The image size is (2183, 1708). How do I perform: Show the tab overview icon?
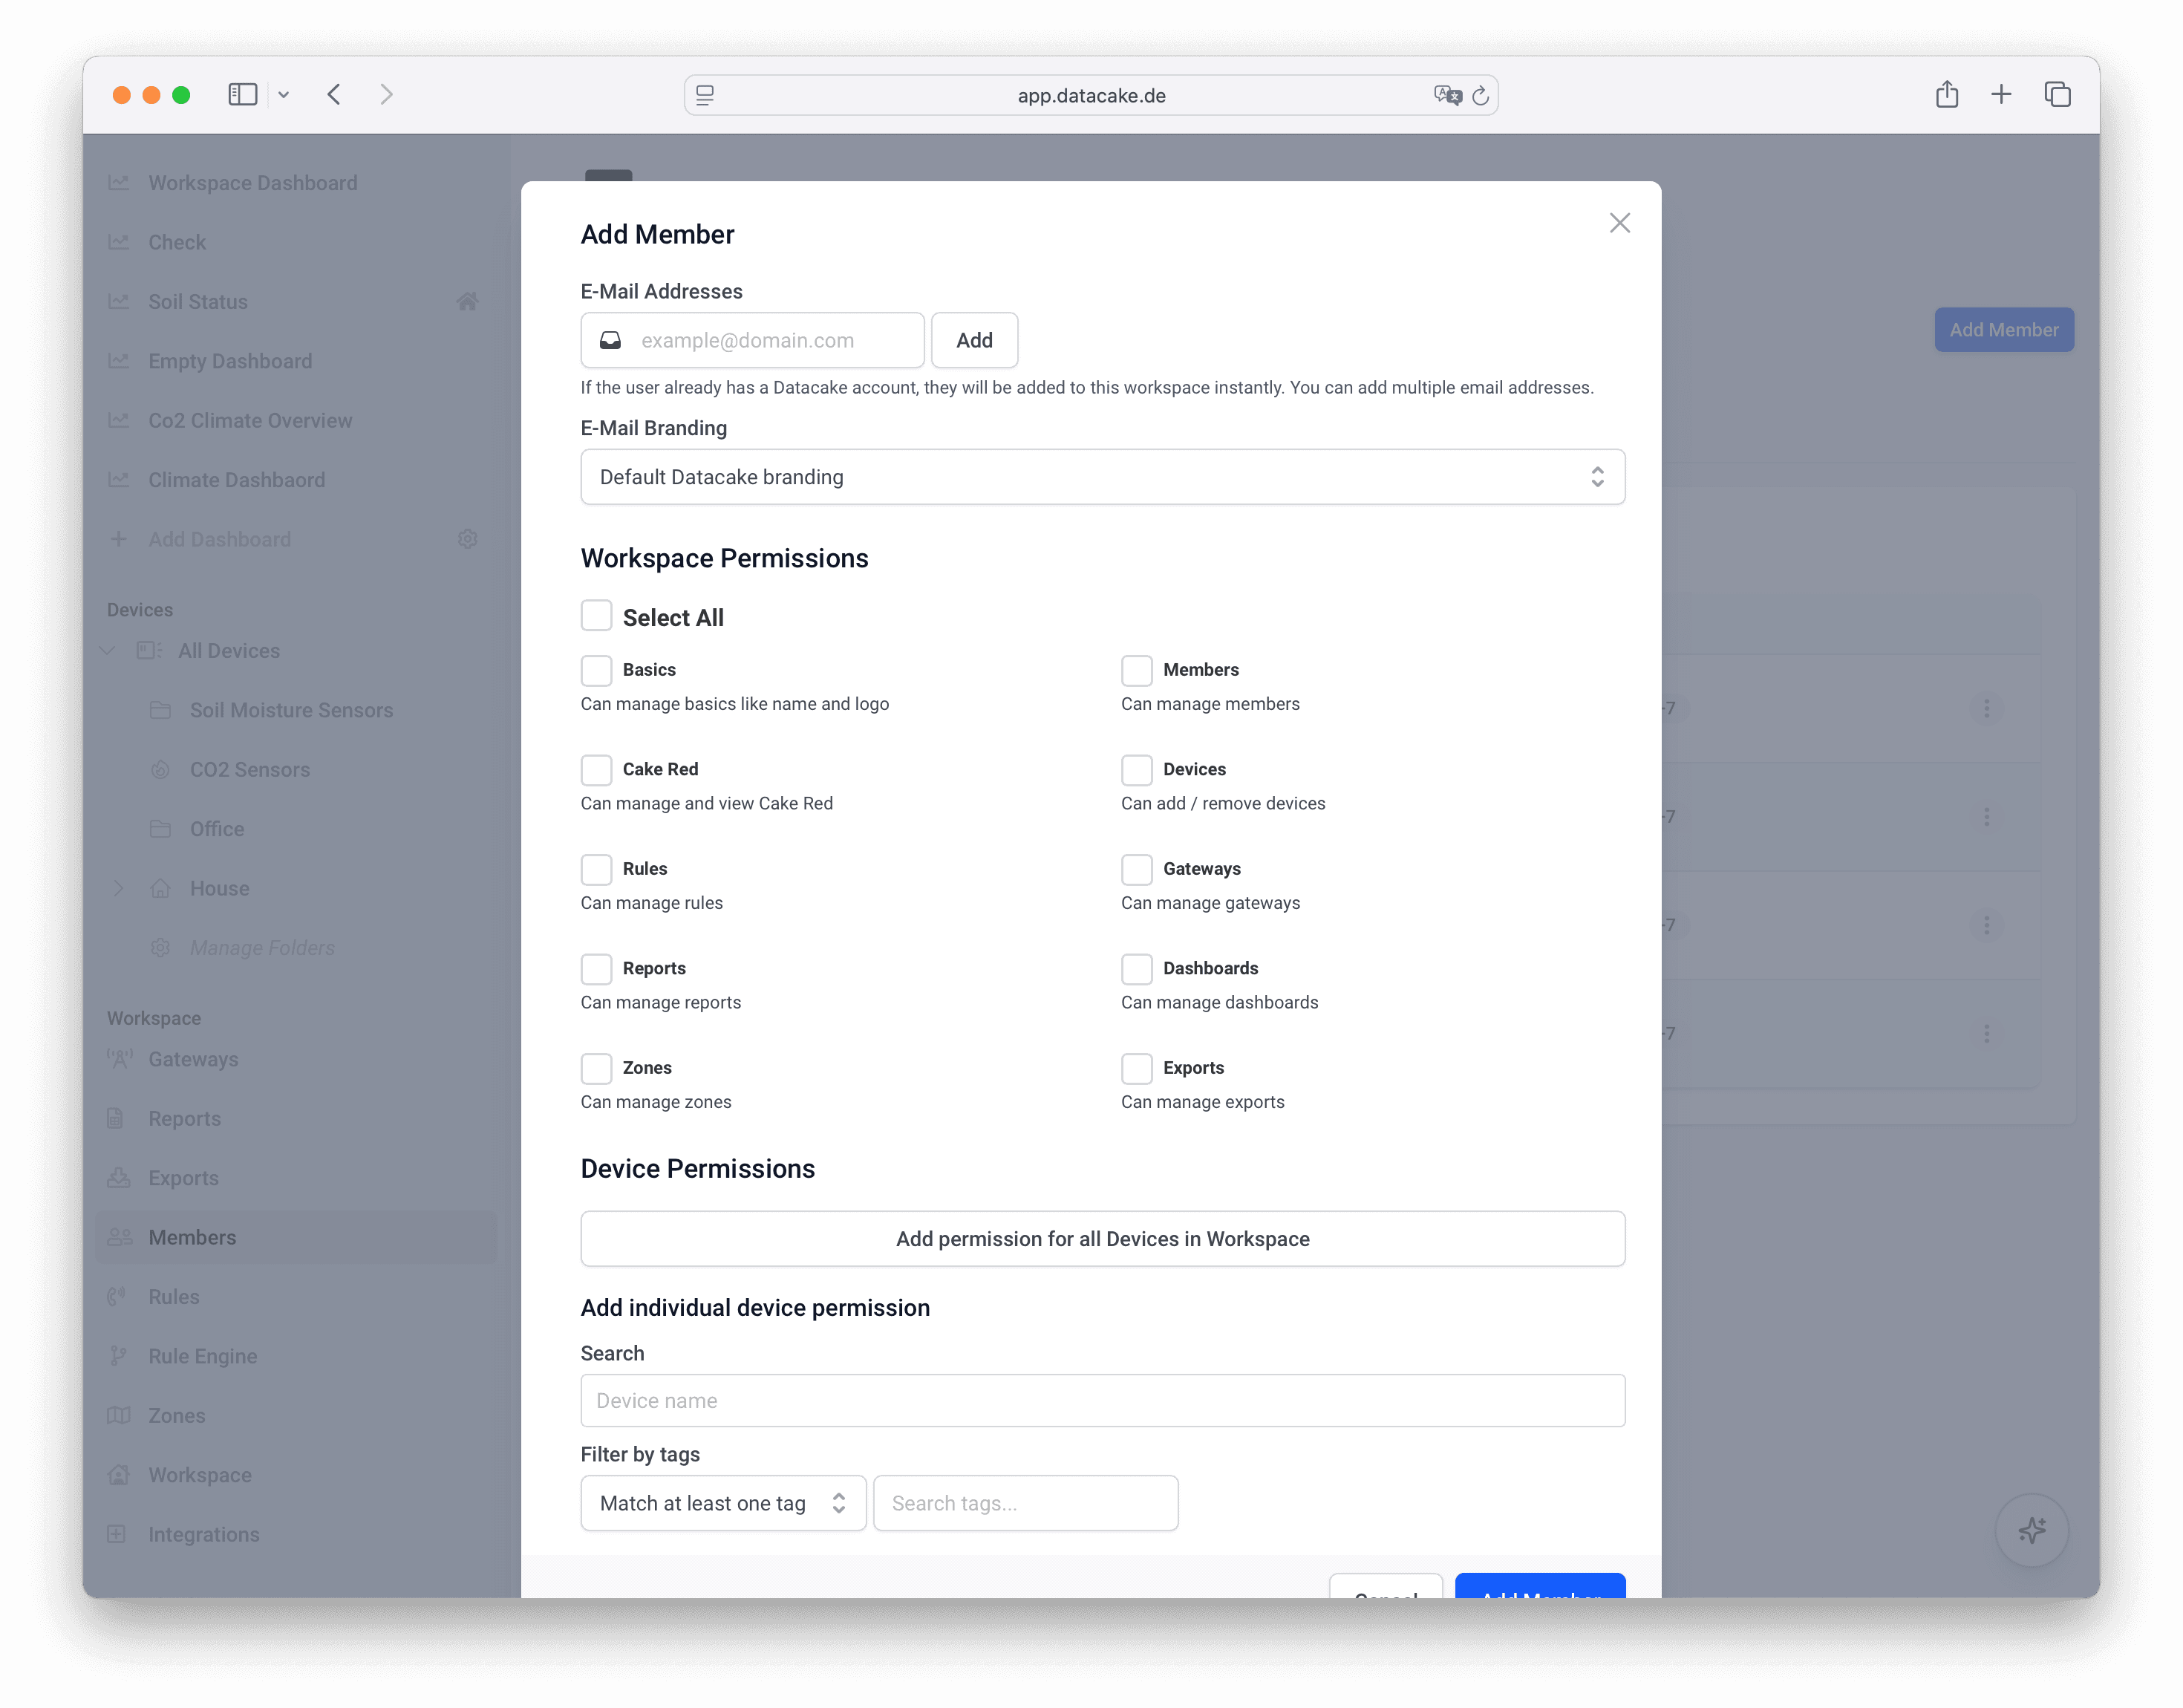click(2057, 94)
